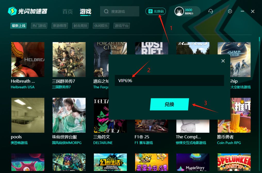Select the 诛仙世界台服 cover art

[x=69, y=115]
